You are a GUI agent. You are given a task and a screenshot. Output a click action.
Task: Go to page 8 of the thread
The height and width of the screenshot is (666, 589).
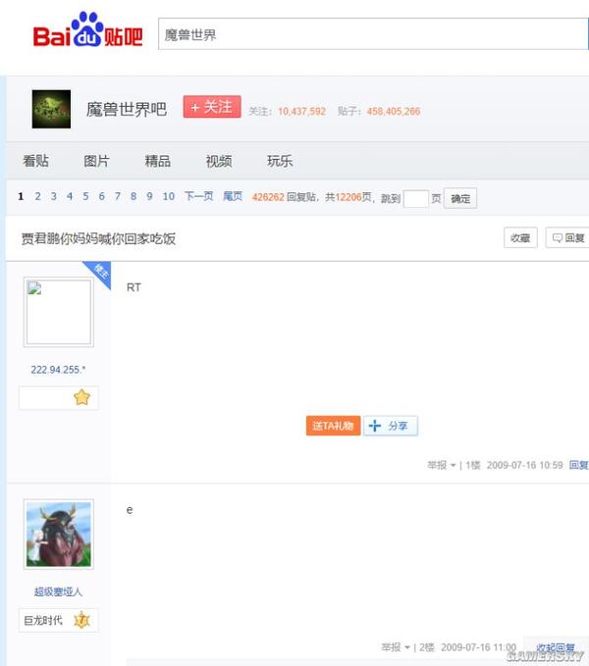(x=134, y=196)
